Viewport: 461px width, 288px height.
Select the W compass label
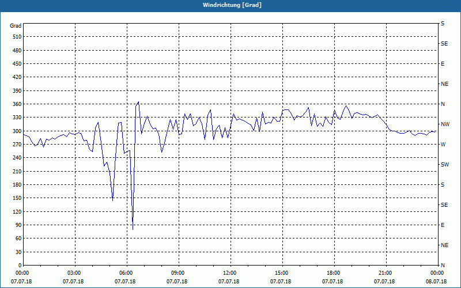(x=443, y=145)
